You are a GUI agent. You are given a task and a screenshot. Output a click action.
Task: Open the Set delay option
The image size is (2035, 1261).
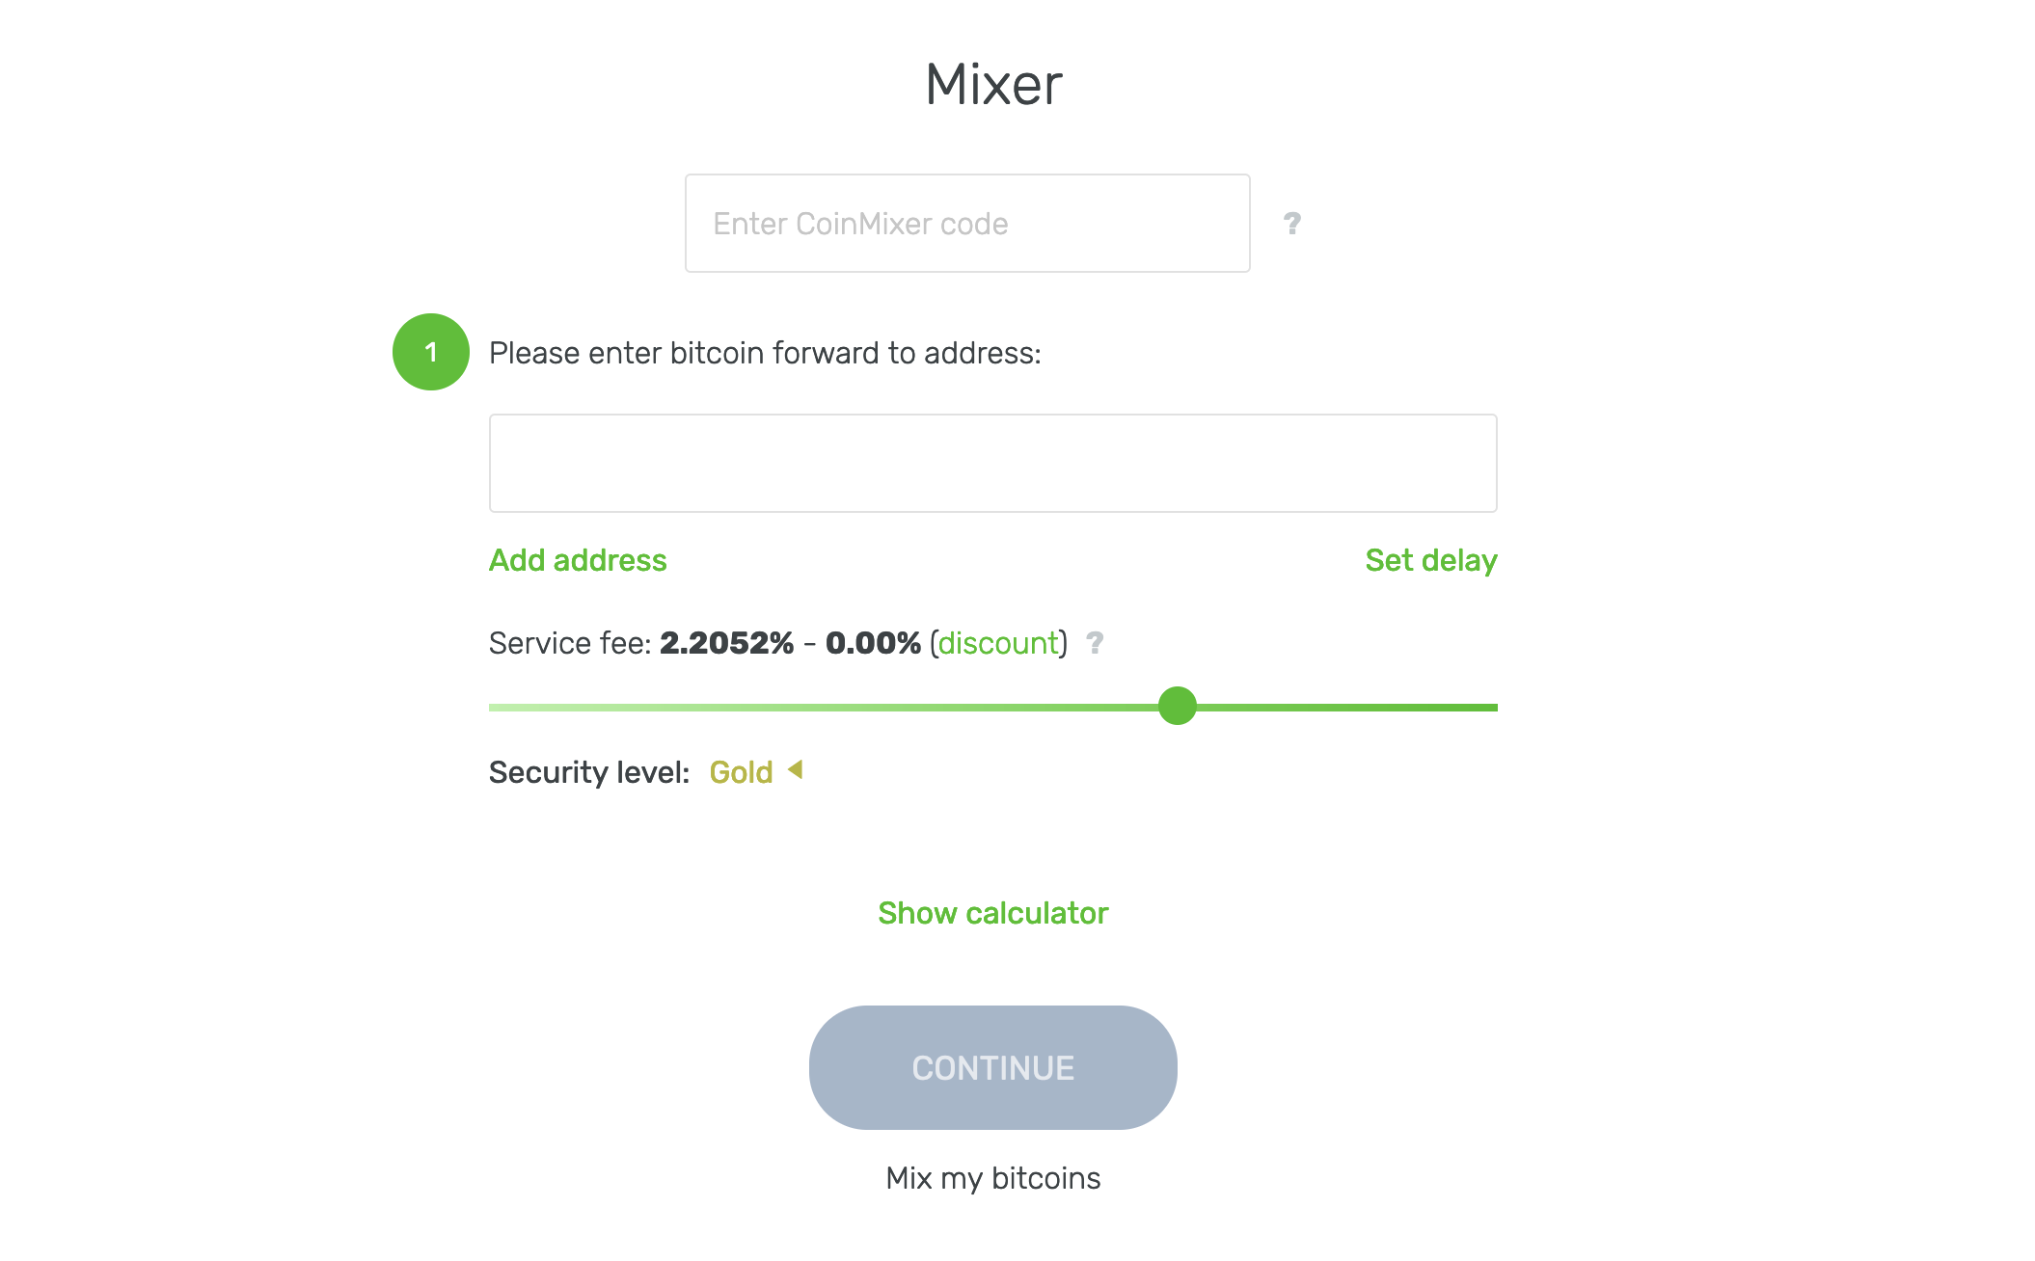(x=1430, y=560)
